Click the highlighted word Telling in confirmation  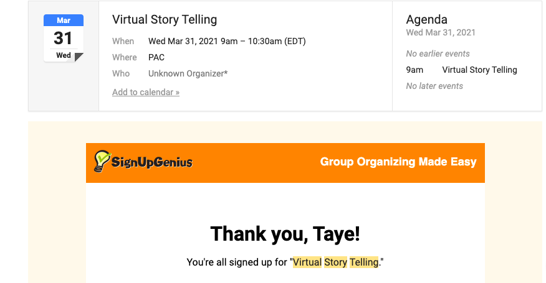[364, 262]
